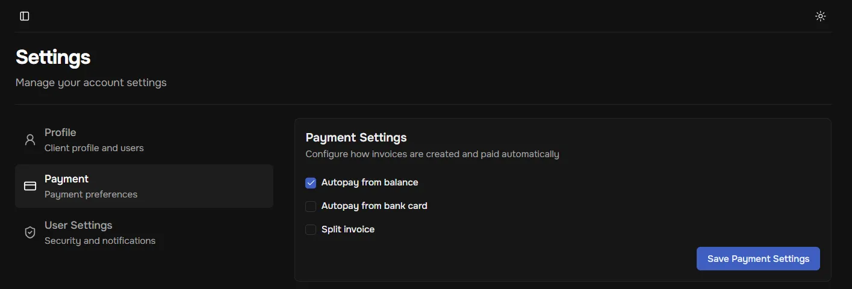Click the "Autopay from bank card" label

pyautogui.click(x=375, y=206)
